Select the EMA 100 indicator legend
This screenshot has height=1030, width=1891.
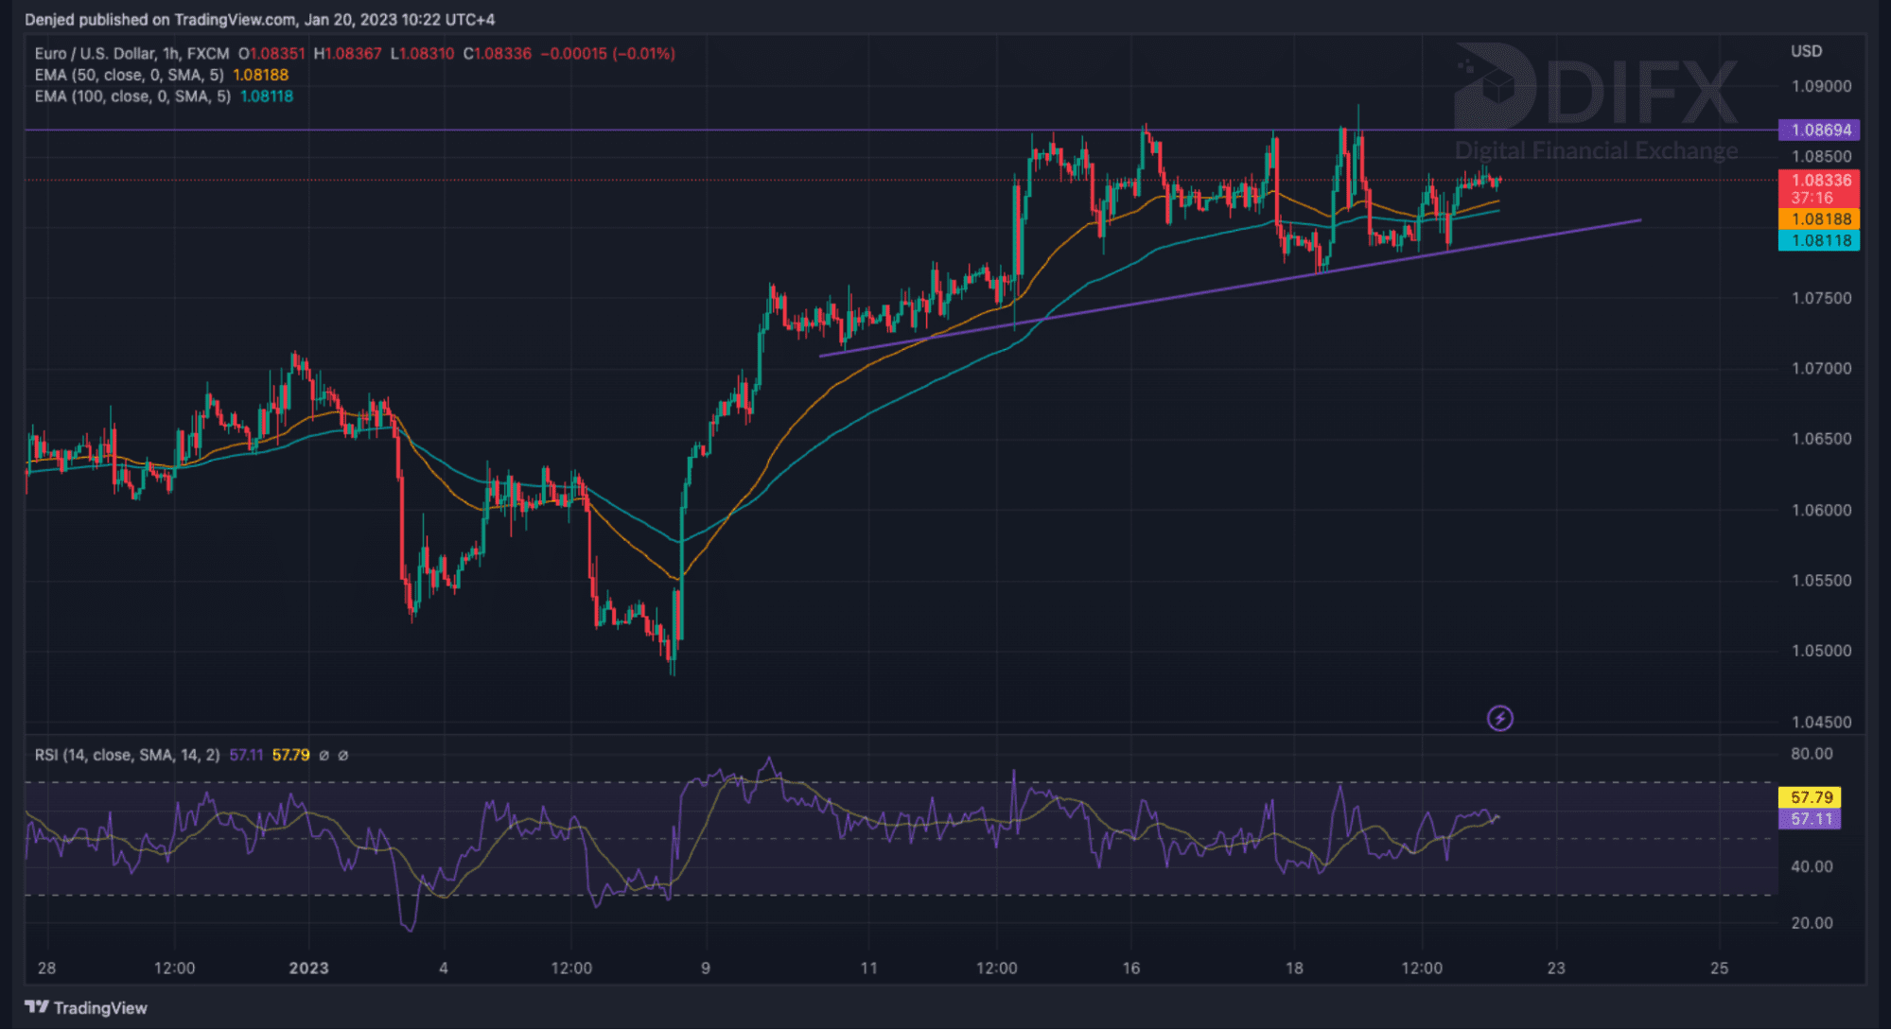(132, 96)
